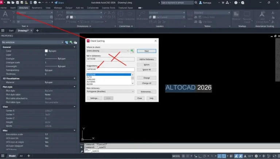Open annotation scale 1:1 dropdown
280x159 pixels.
[250, 156]
